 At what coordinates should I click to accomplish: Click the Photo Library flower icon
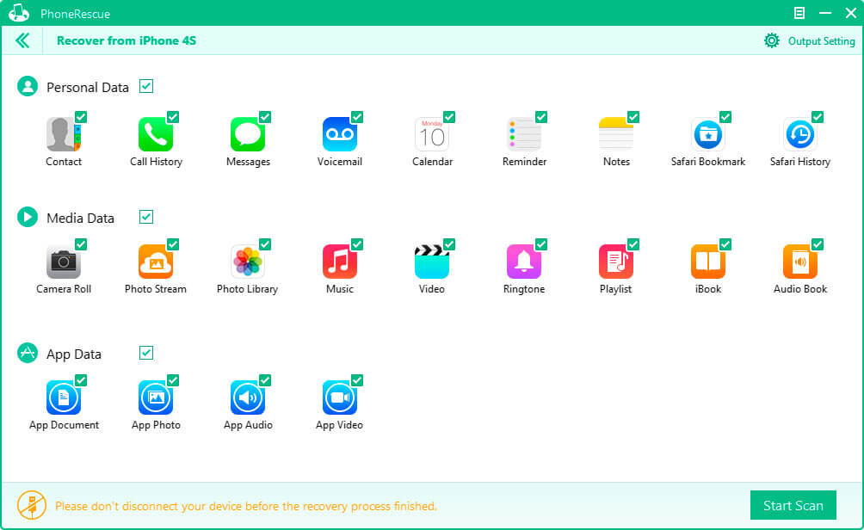247,262
